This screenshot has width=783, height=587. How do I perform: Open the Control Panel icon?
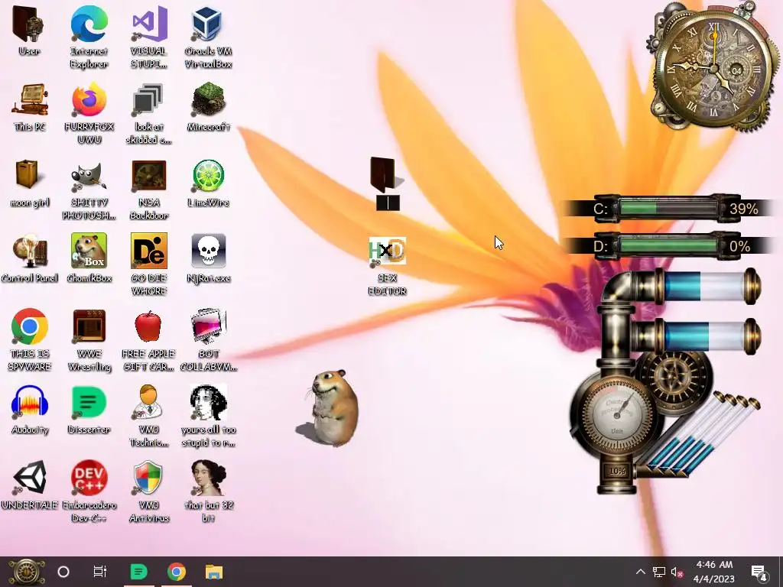coord(29,251)
